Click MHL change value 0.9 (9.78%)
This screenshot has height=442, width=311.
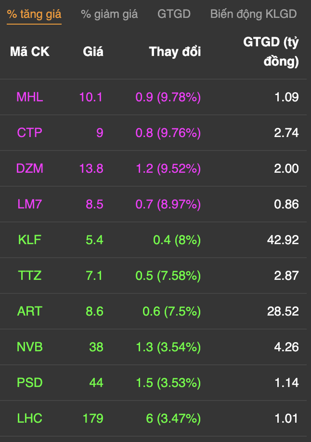pyautogui.click(x=168, y=97)
